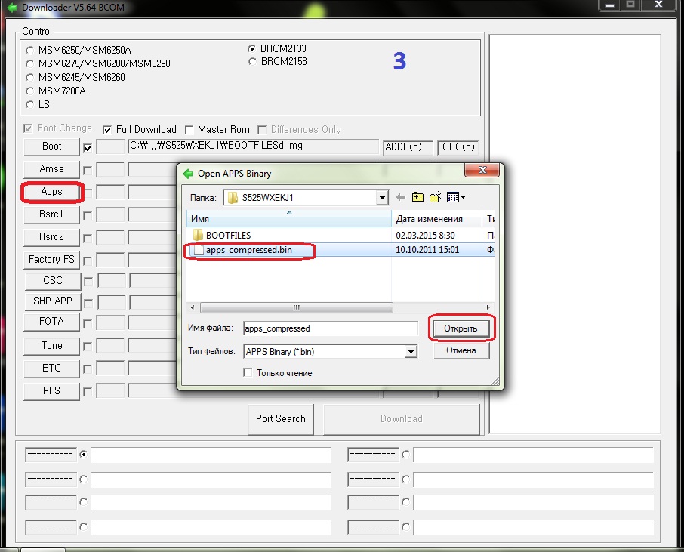Go up one folder level icon
The image size is (684, 552).
417,198
